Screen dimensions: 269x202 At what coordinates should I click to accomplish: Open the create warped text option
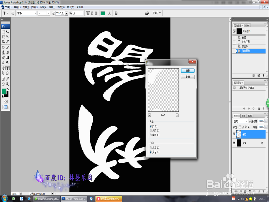click(x=109, y=13)
